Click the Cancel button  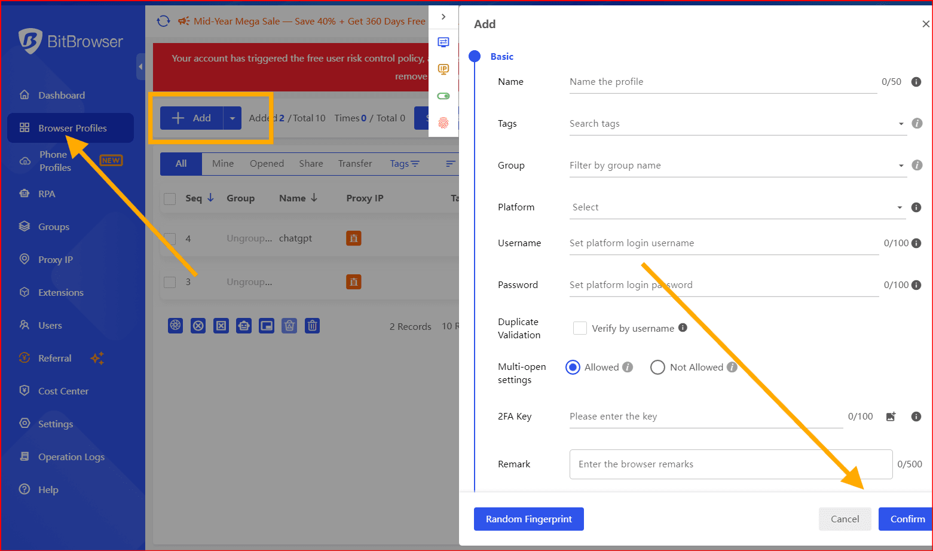pyautogui.click(x=845, y=519)
